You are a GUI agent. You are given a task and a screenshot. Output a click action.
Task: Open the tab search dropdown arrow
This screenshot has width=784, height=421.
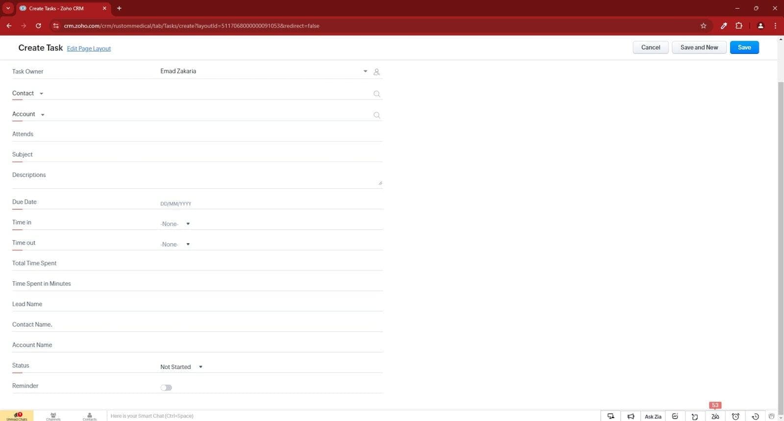click(8, 8)
